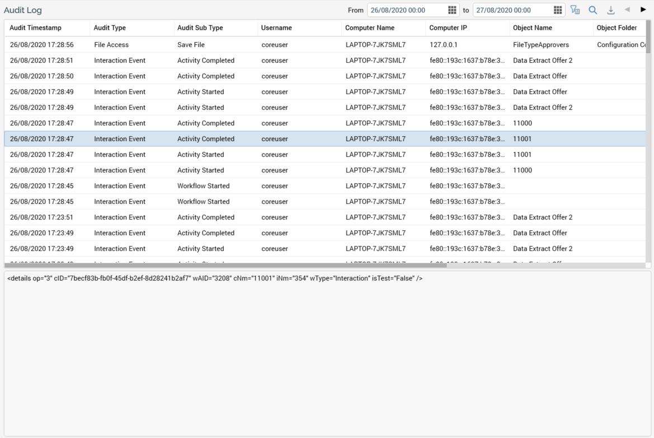Open the To date calendar picker
Screen dimensions: 654x438
557,10
